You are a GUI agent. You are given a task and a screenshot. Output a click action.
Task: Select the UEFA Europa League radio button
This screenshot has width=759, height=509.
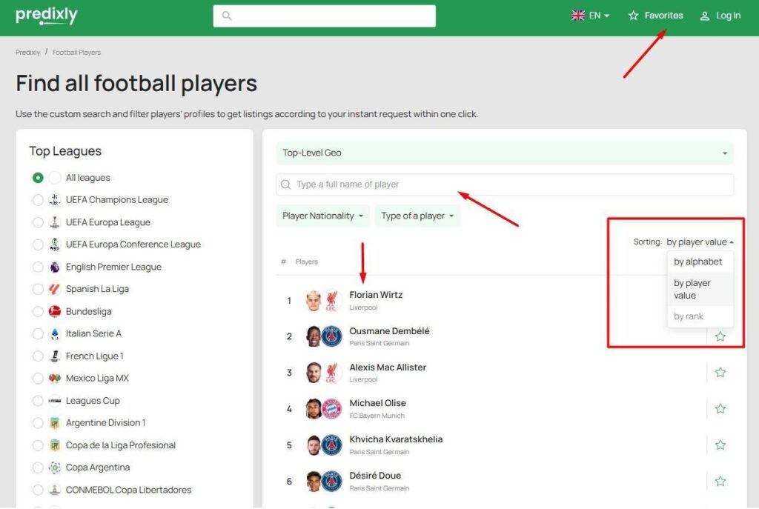[x=38, y=222]
